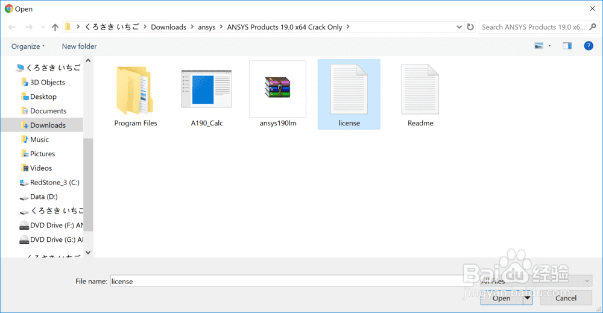Open Desktop in the sidebar

pyautogui.click(x=43, y=96)
